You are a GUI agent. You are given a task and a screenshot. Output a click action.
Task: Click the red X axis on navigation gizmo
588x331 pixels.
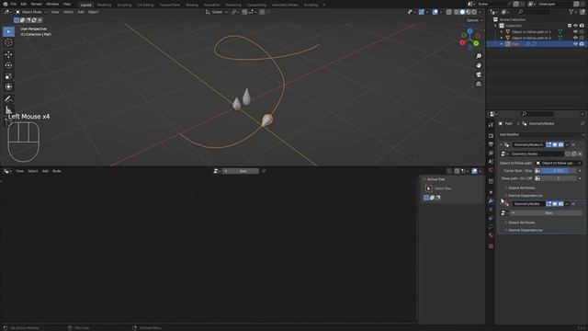[462, 43]
